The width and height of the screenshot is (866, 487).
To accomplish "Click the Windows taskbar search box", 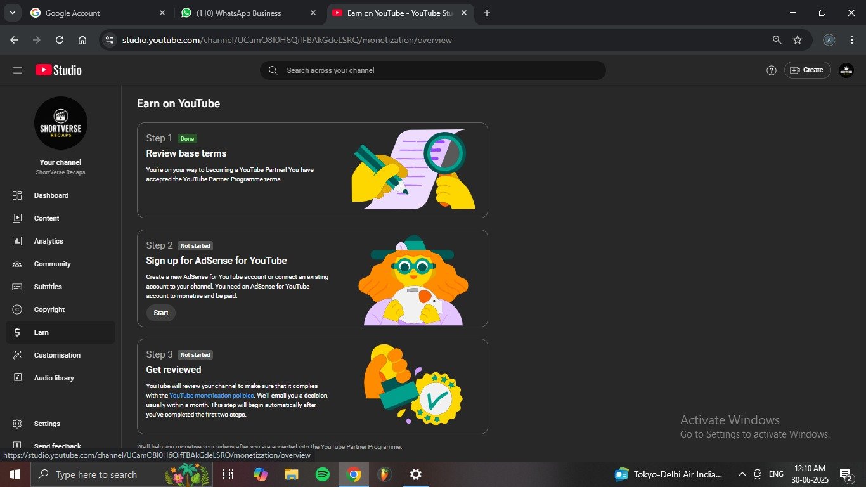I will pos(121,474).
